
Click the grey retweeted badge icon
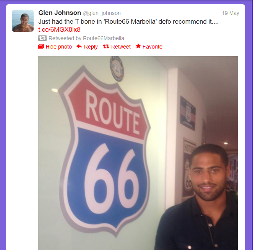(x=42, y=38)
